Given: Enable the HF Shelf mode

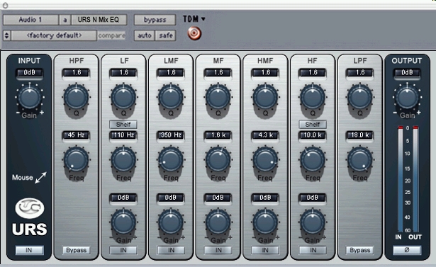Looking at the screenshot, I should point(313,124).
